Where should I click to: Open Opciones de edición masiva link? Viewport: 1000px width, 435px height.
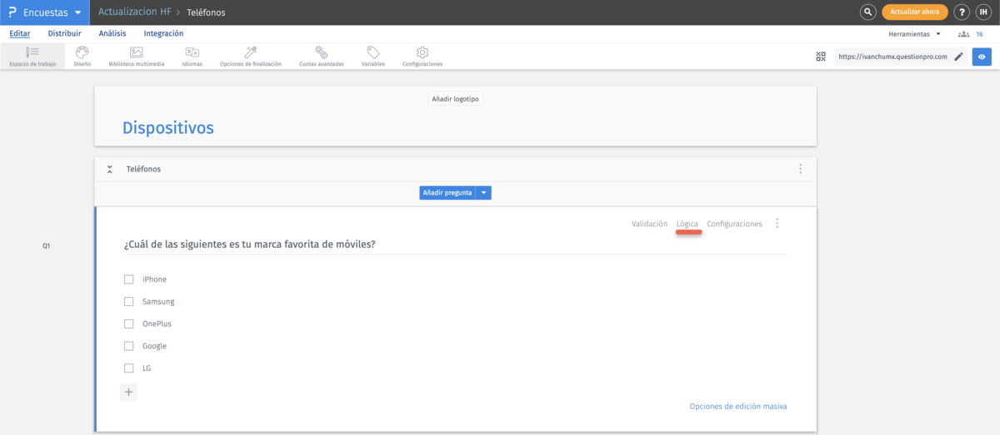737,407
